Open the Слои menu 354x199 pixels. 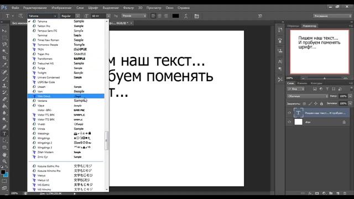pos(80,8)
